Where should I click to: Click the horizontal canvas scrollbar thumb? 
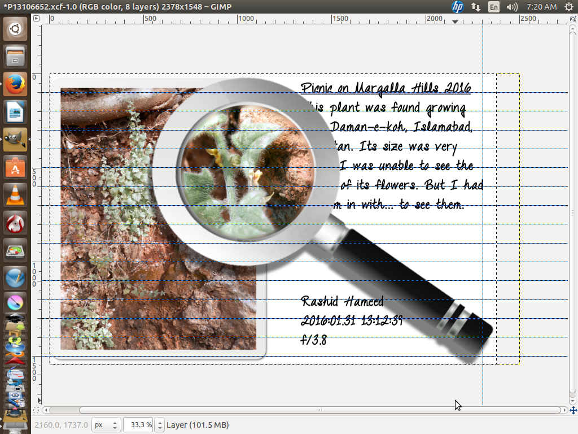point(319,410)
